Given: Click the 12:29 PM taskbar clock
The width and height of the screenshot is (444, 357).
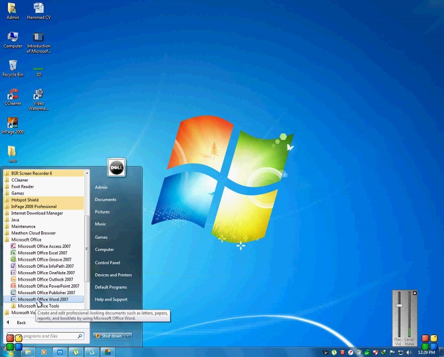Looking at the screenshot, I should [x=426, y=353].
